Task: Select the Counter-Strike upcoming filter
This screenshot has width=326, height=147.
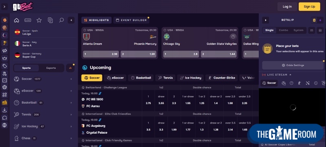Action: 222,78
